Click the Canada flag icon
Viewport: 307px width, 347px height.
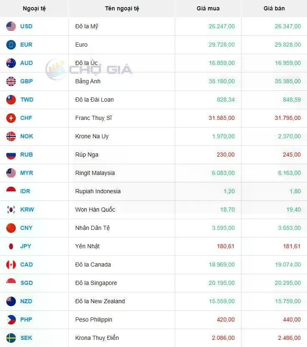click(x=11, y=265)
